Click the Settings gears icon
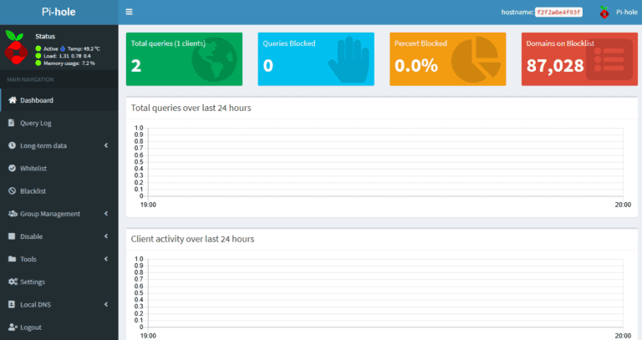 click(13, 282)
